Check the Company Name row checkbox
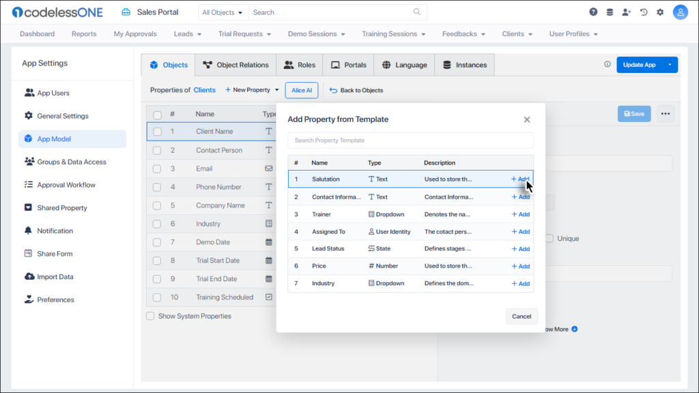Screen dimensions: 699x393 [x=157, y=205]
